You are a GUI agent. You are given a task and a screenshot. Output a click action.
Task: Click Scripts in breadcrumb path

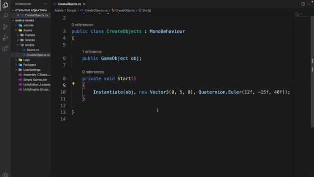(x=72, y=10)
